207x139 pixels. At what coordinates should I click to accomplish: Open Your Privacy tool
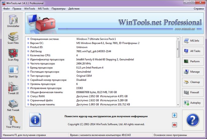pos(13,121)
